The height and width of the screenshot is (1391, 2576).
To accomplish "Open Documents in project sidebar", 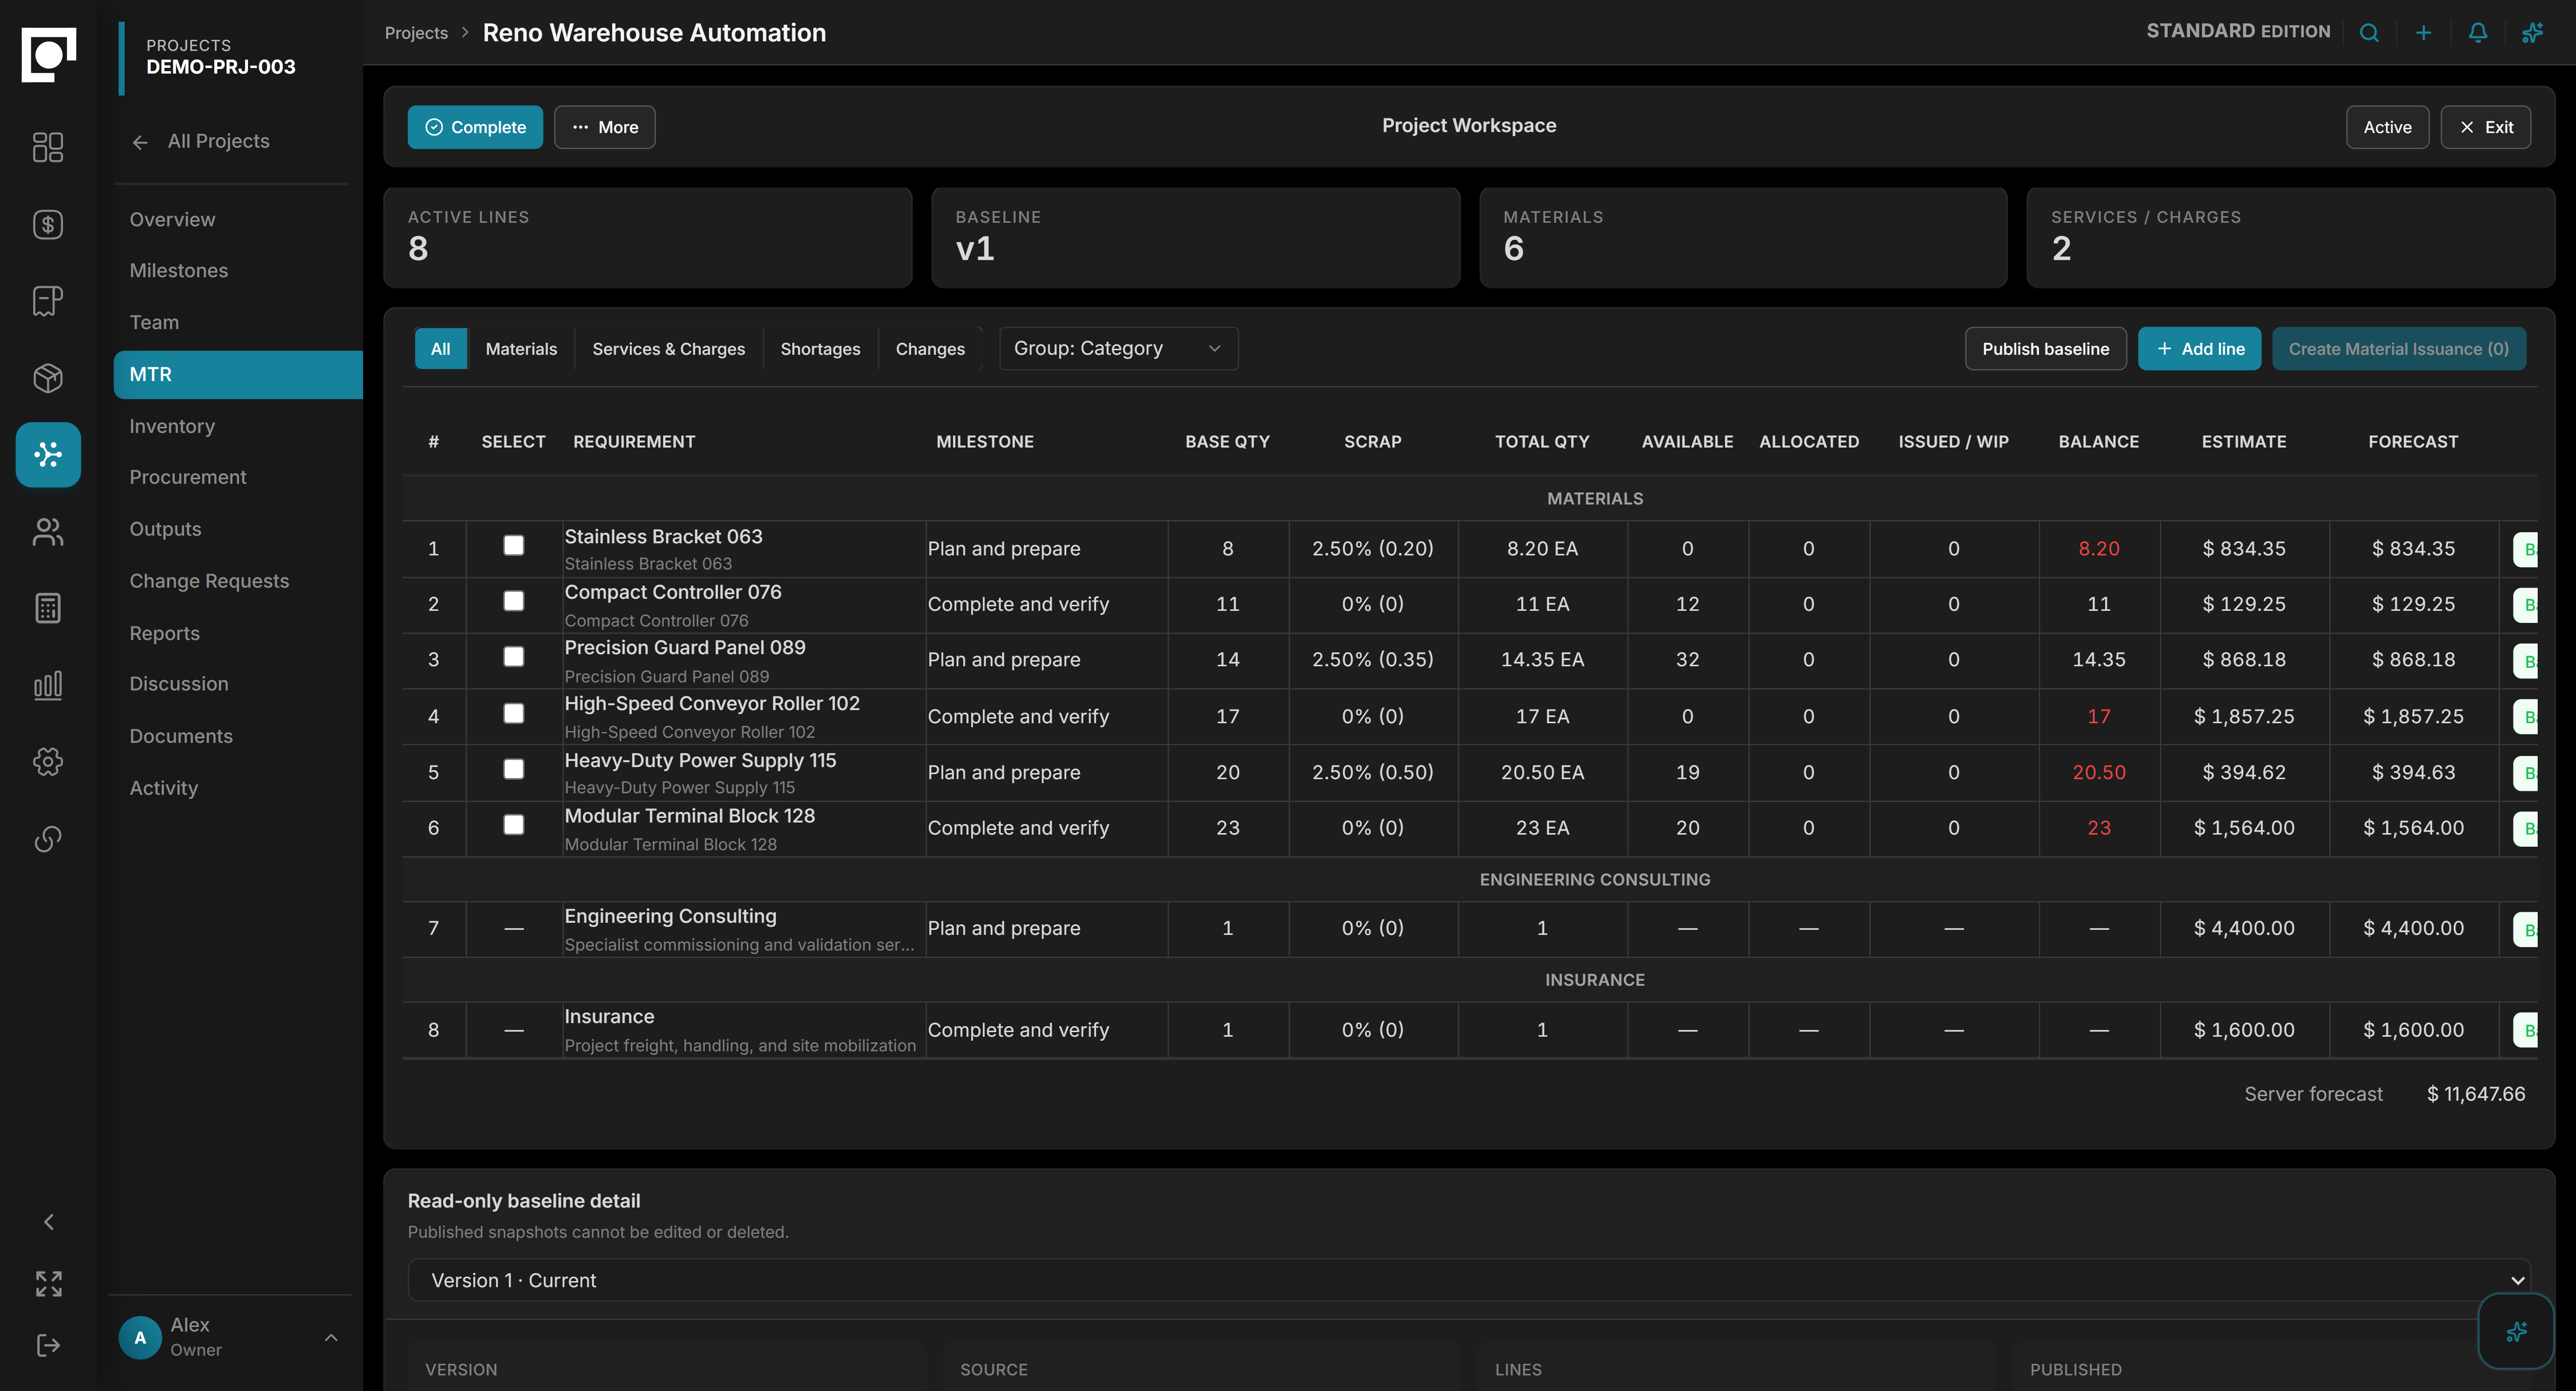I will (181, 735).
